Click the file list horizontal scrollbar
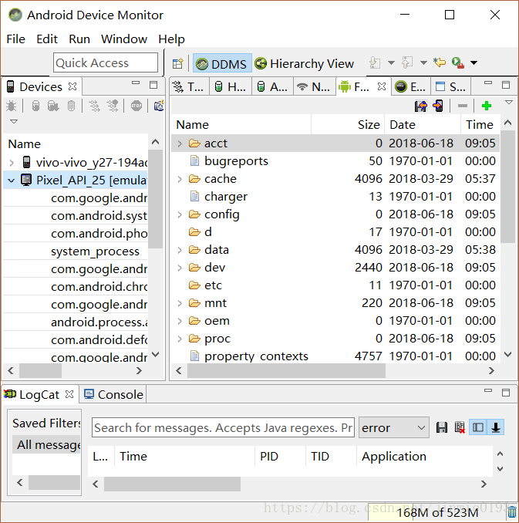519x523 pixels. click(286, 370)
